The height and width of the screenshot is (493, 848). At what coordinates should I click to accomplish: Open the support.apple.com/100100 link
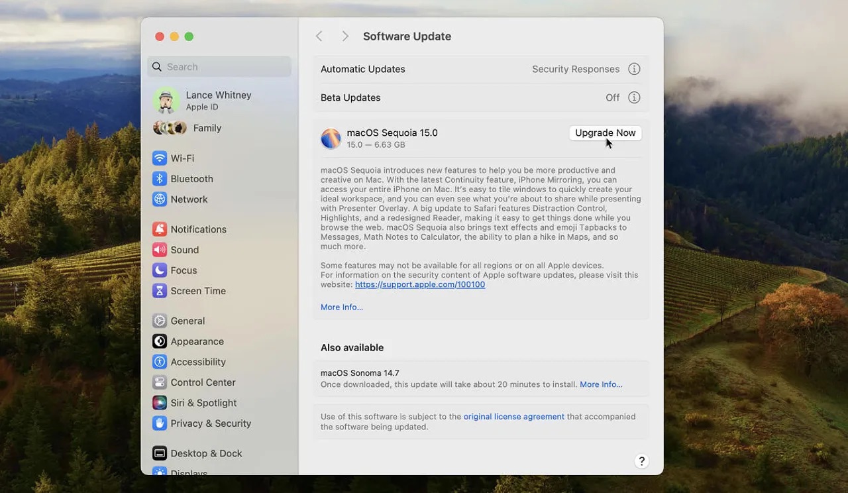pyautogui.click(x=420, y=284)
